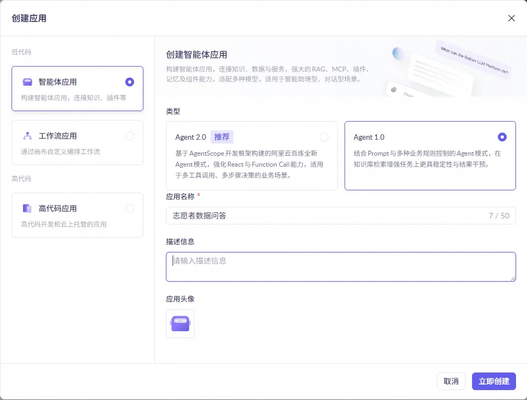Click the 工作流应用 workflow icon
Image resolution: width=527 pixels, height=400 pixels.
coord(27,136)
